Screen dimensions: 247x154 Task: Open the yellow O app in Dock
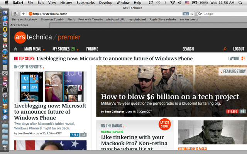pos(5,29)
